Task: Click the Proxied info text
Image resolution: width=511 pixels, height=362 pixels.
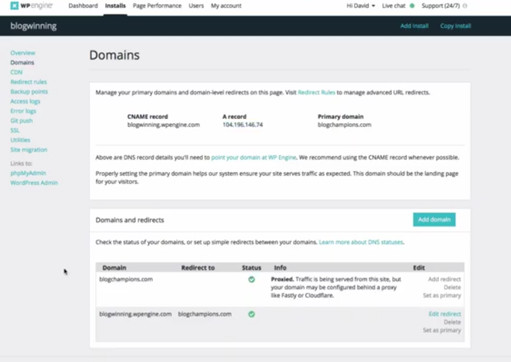Action: click(x=336, y=288)
